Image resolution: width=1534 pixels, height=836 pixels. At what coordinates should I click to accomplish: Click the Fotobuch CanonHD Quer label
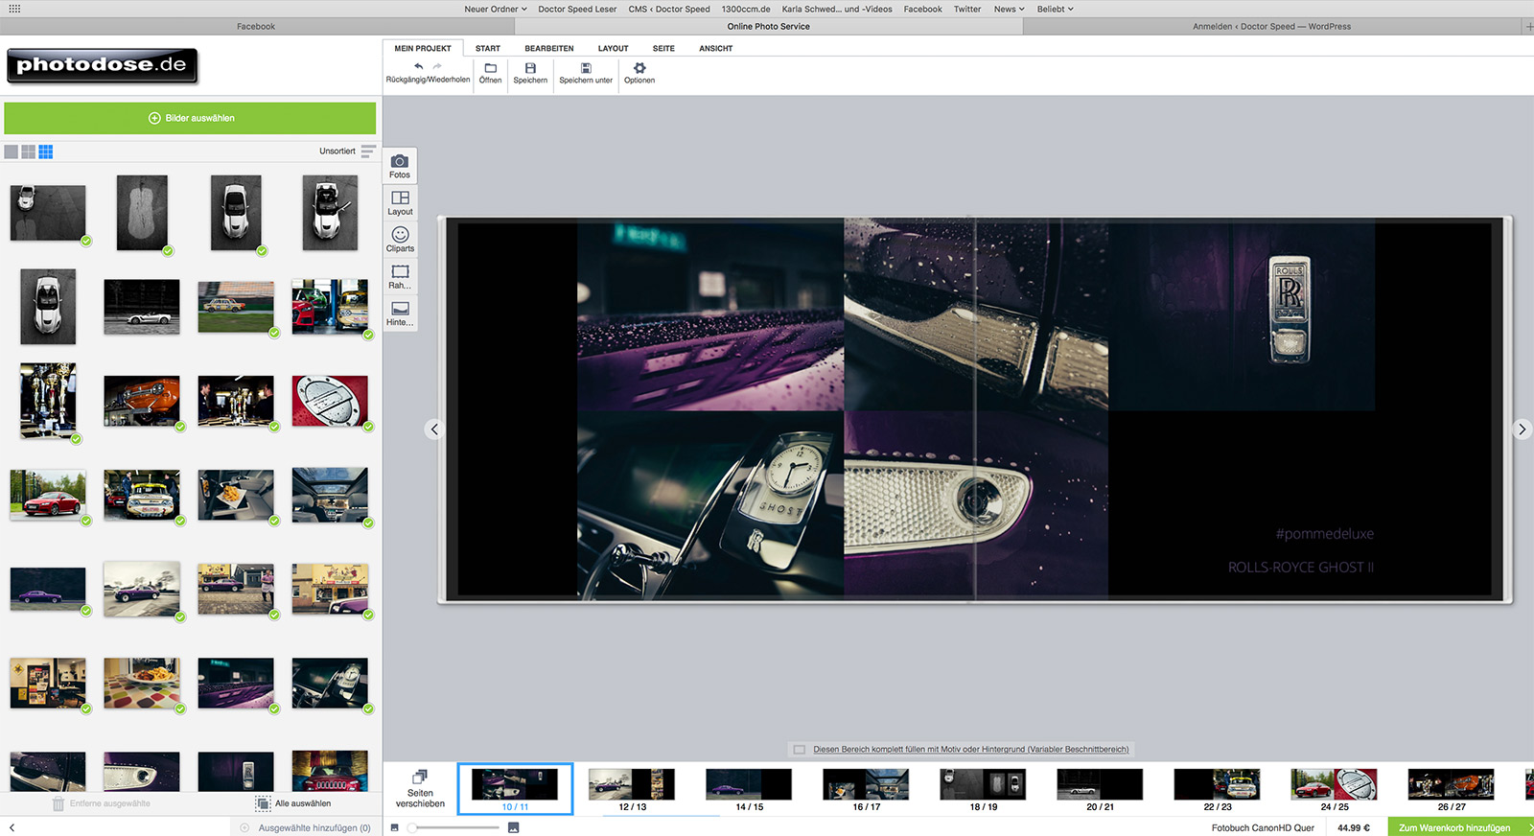tap(1263, 827)
